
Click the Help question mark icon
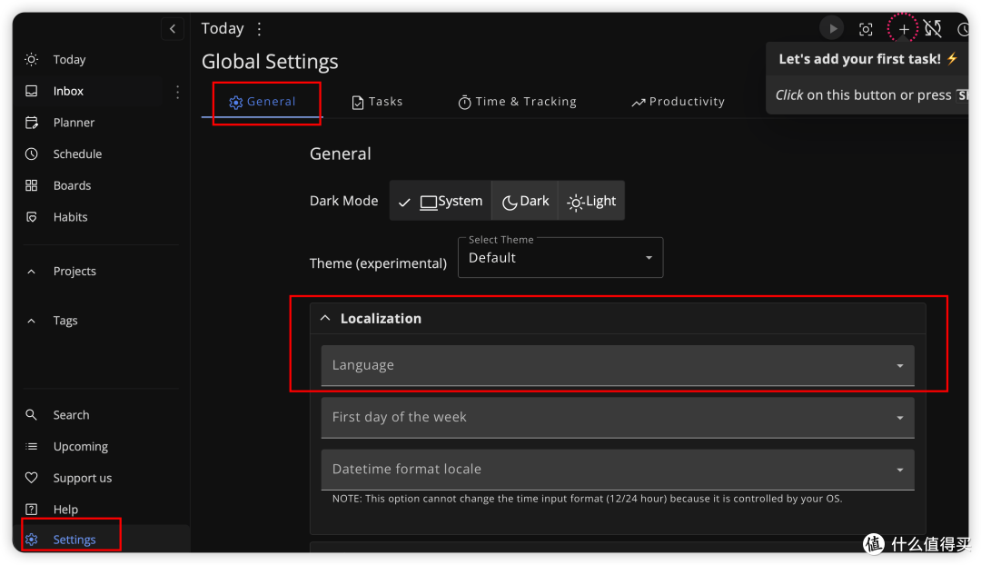pos(31,510)
